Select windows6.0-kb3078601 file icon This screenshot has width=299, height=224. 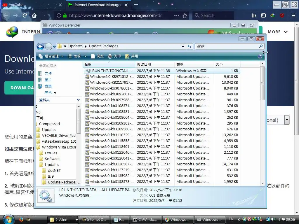[87, 88]
